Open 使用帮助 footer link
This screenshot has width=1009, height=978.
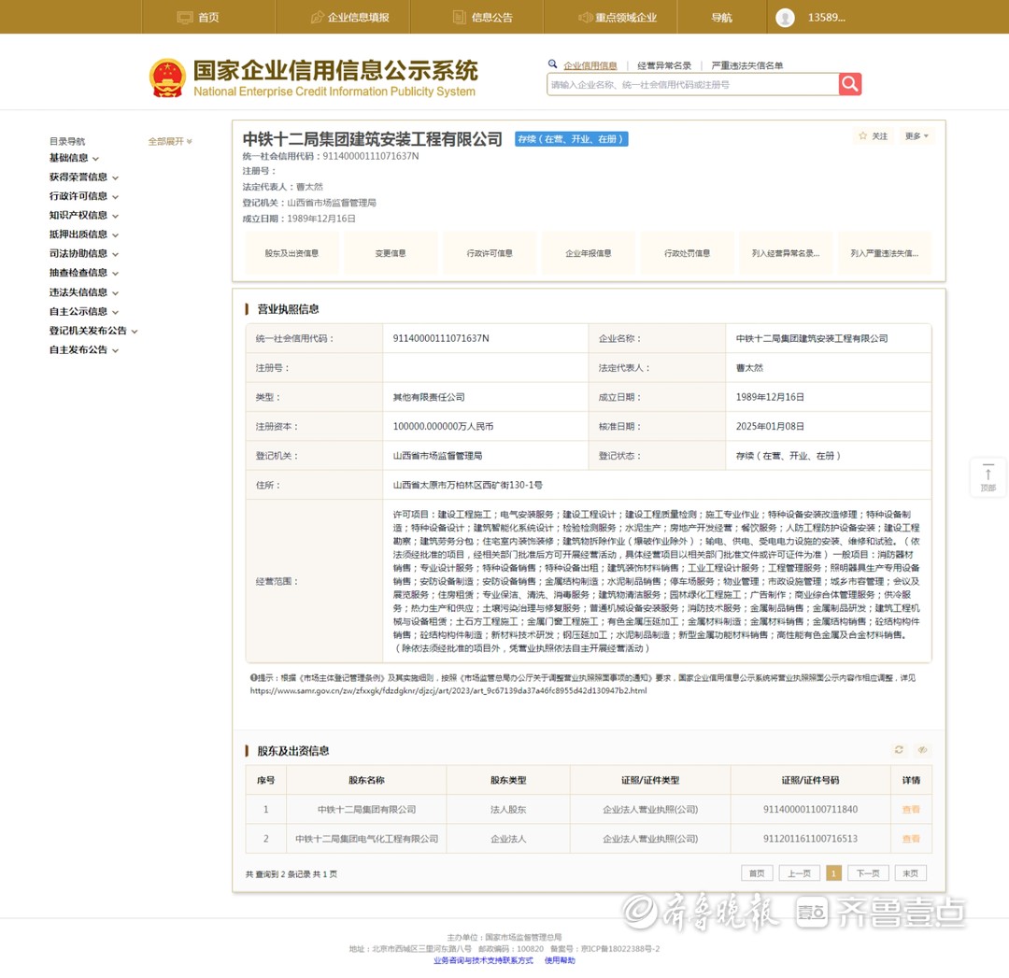tap(560, 960)
